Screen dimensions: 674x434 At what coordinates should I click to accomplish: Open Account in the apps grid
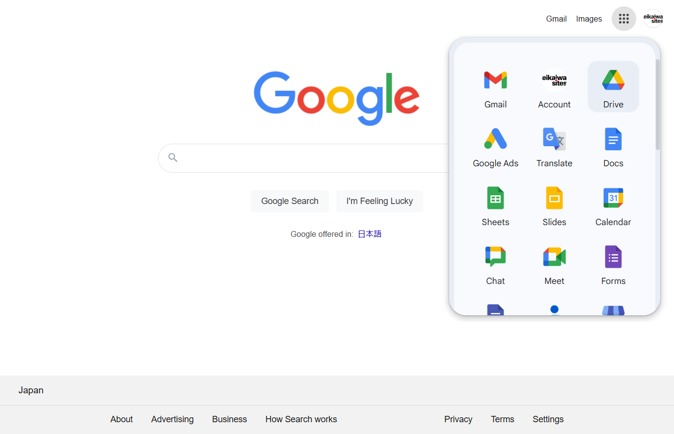click(x=554, y=87)
